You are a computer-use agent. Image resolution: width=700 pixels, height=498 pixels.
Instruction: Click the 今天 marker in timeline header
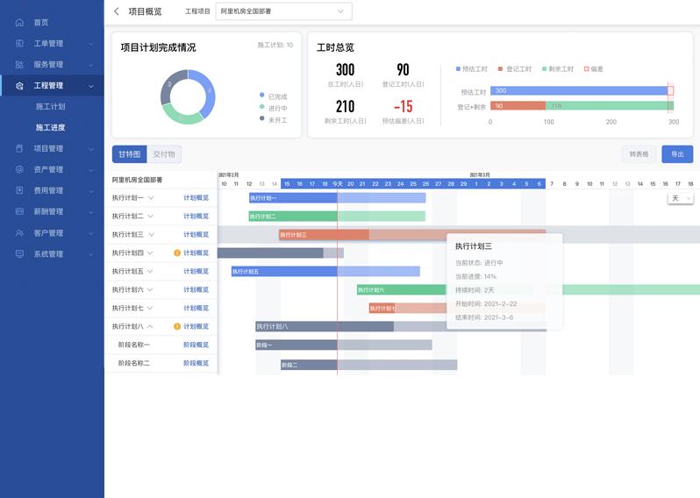[x=337, y=183]
